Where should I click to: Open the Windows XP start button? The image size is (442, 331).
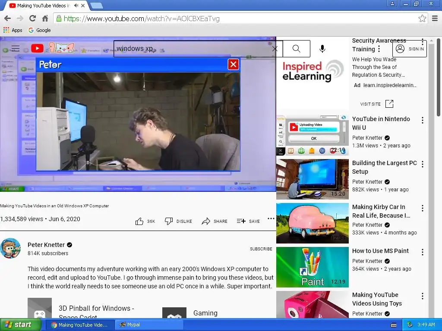click(20, 325)
